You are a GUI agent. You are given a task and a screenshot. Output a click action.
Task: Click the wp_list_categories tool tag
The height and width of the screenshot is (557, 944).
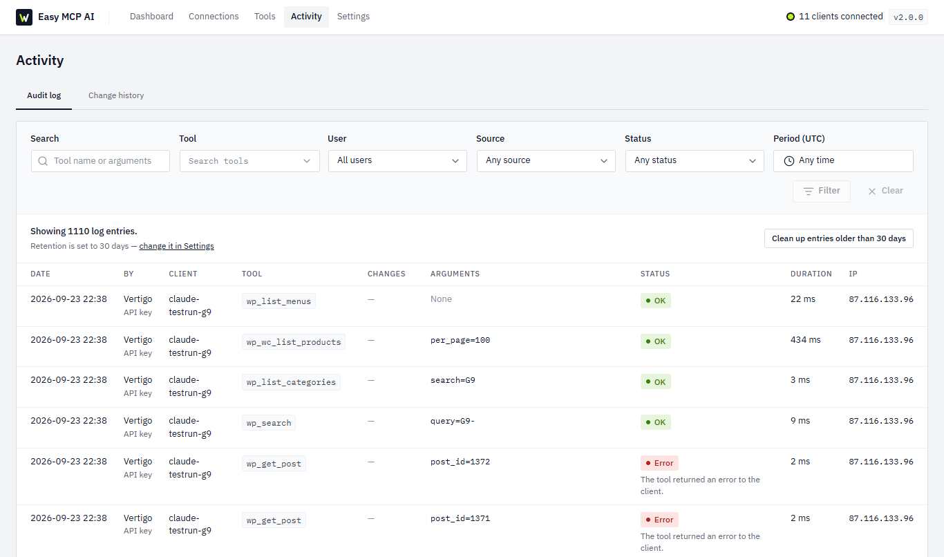[x=291, y=382]
